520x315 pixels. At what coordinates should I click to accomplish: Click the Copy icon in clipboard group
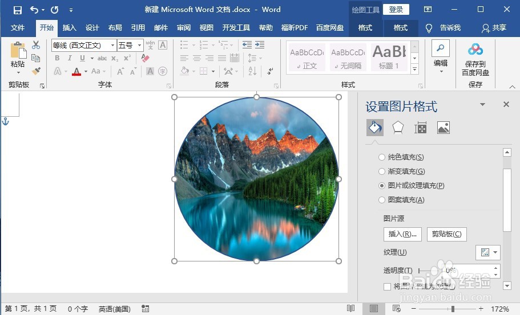tap(36, 58)
